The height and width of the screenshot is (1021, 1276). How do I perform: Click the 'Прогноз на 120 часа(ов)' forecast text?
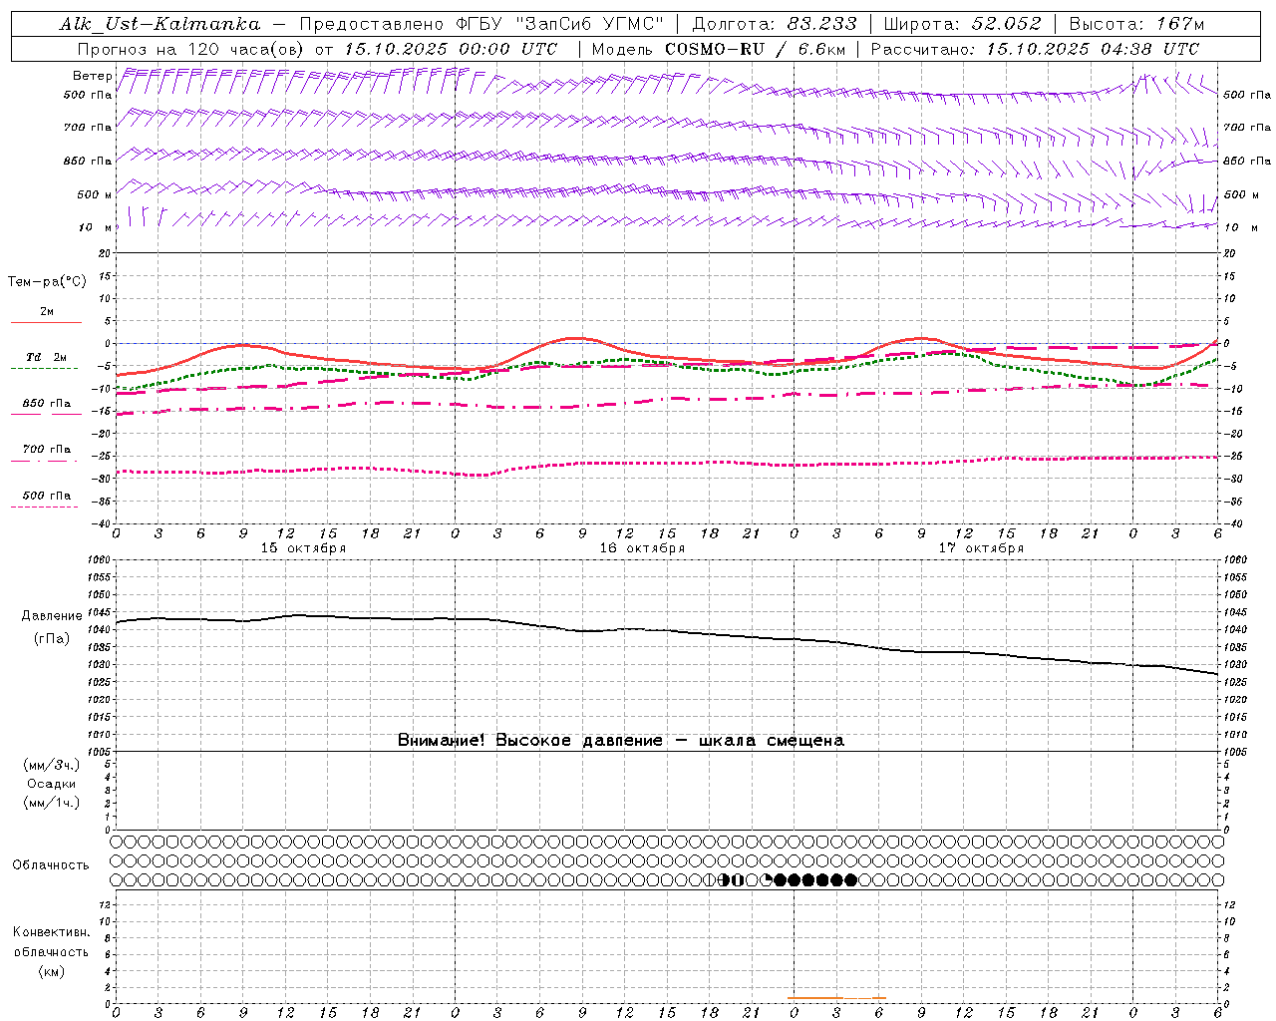192,49
